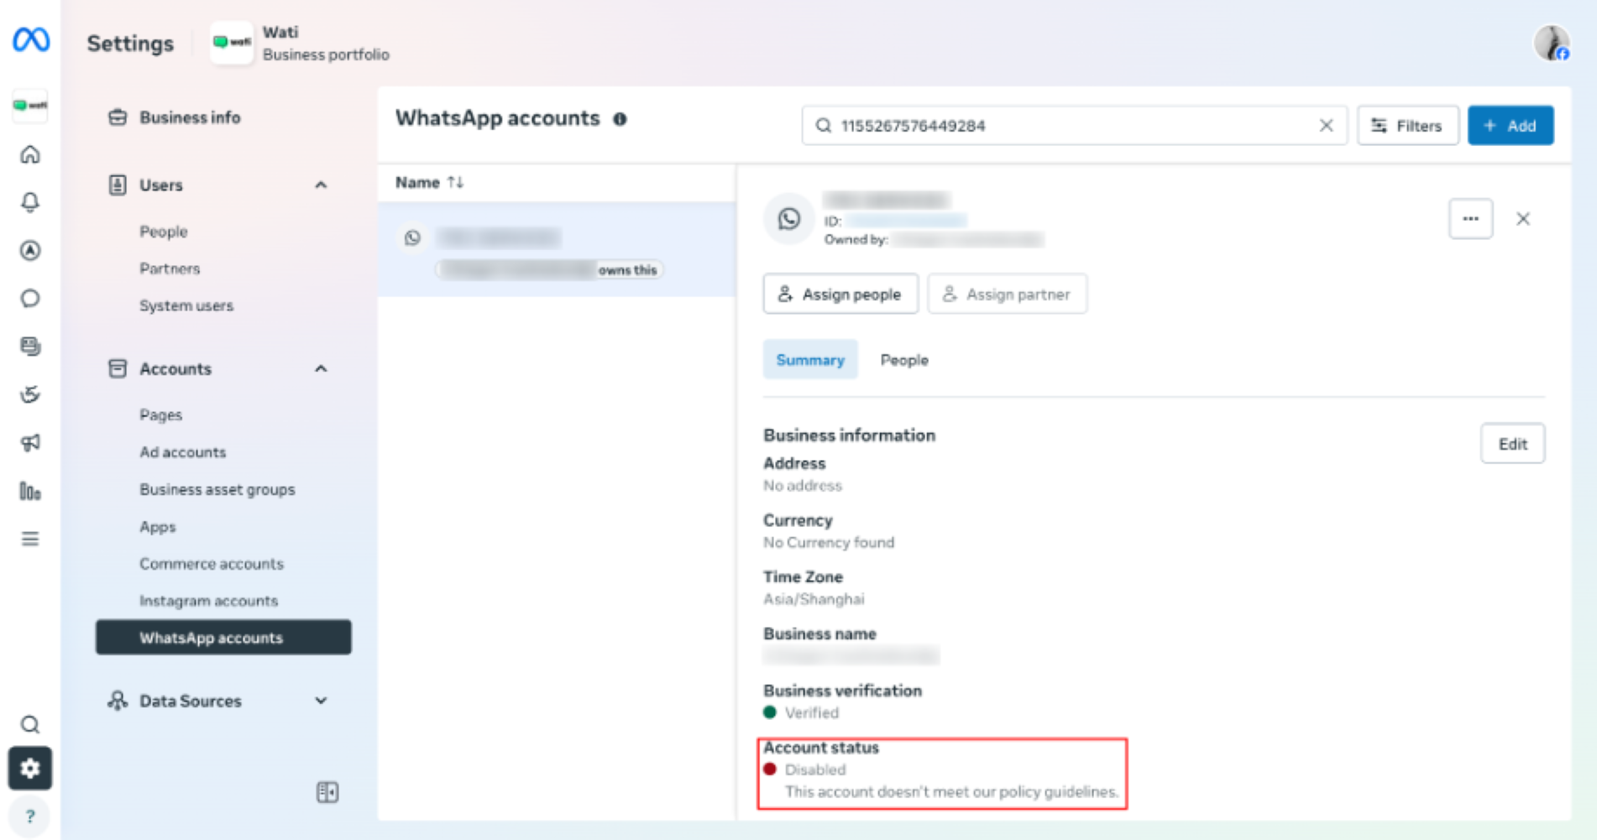Collapse the Accounts section
This screenshot has height=840, width=1597.
321,368
